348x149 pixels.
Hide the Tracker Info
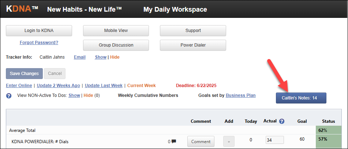tap(115, 57)
